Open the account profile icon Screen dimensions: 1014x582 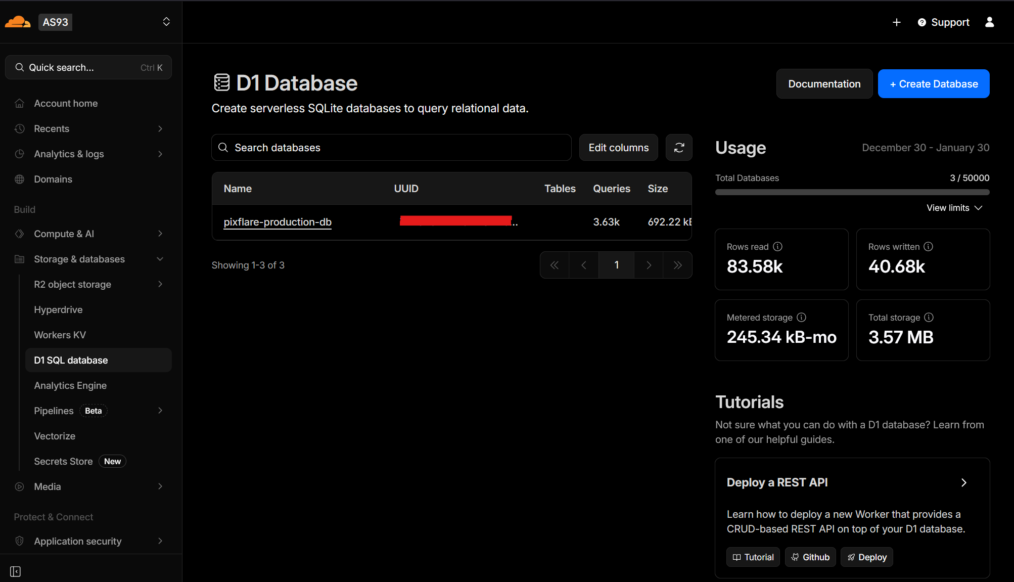point(990,22)
